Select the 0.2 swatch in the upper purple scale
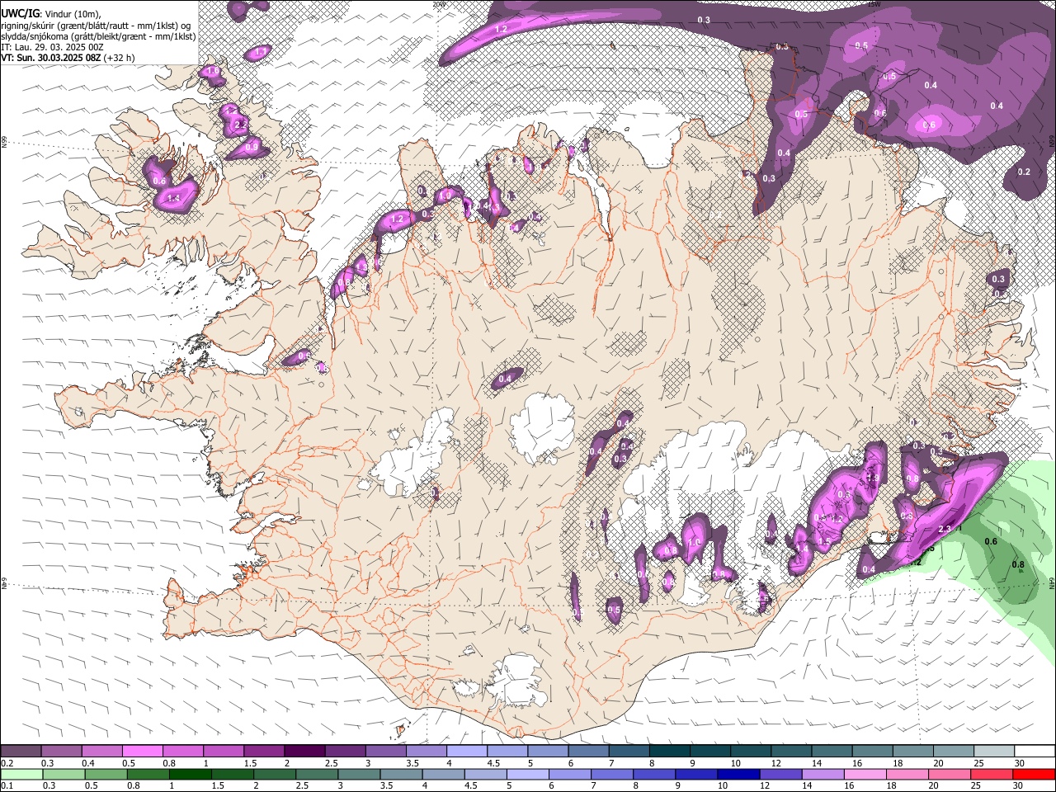The image size is (1056, 792). (x=21, y=752)
